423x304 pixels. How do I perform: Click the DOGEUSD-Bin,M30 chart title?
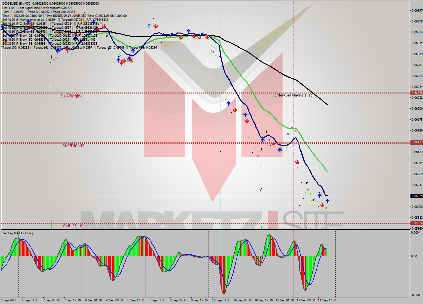coord(17,4)
